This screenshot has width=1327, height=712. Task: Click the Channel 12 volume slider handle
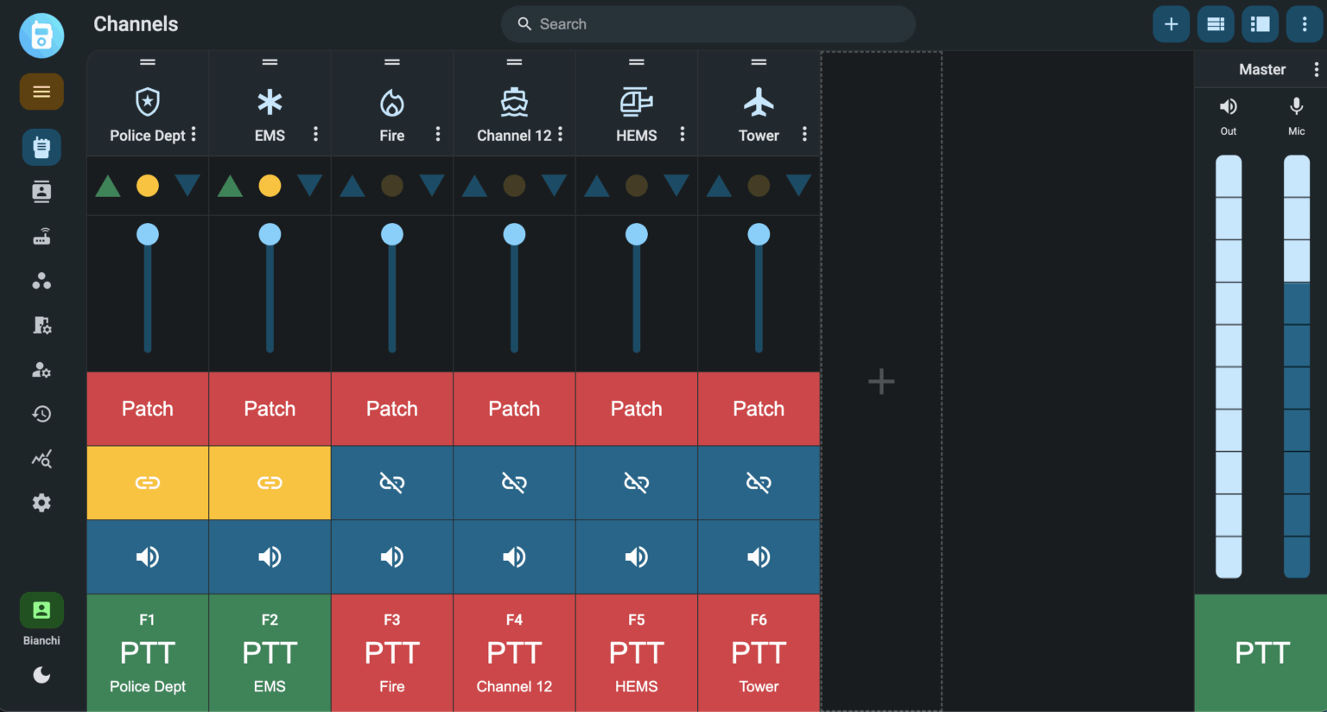[514, 234]
